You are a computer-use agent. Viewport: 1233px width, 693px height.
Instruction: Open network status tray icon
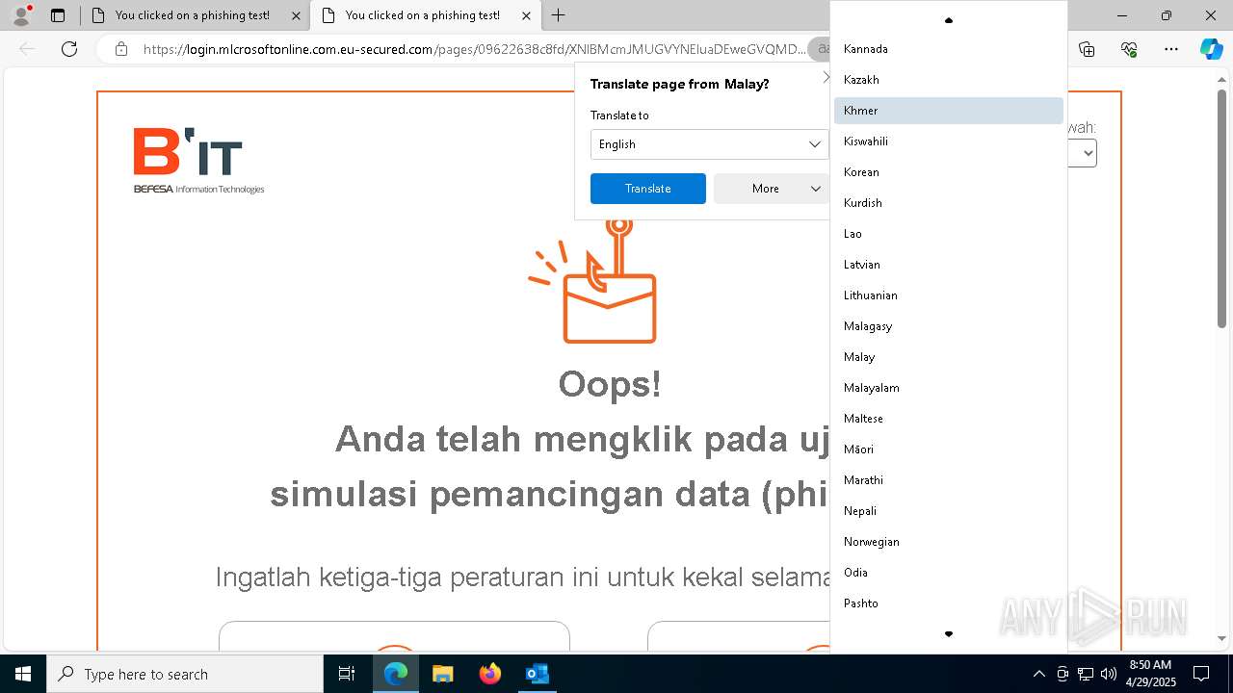point(1086,674)
